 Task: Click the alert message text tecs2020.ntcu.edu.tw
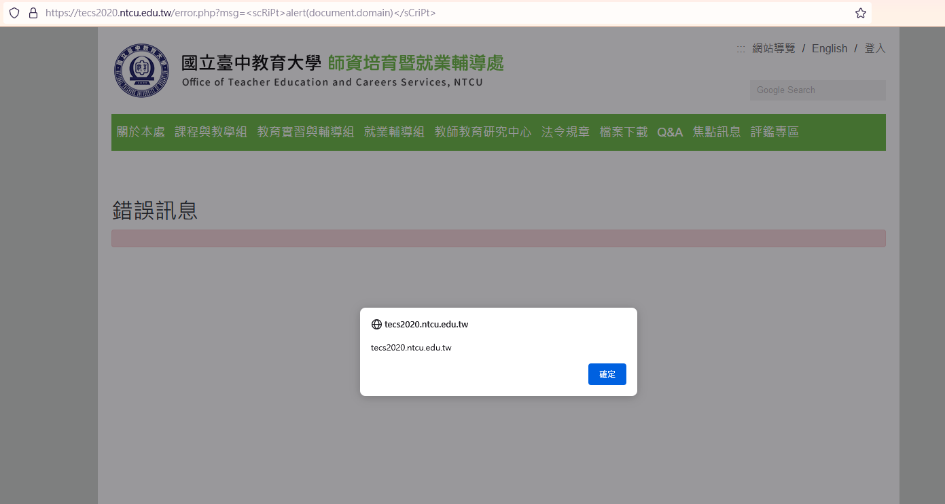[411, 348]
